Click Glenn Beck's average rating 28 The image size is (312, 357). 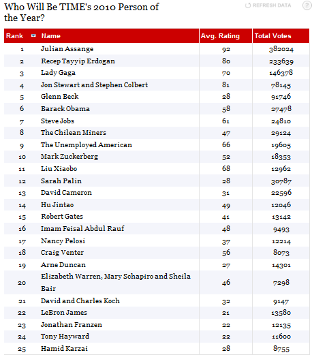pyautogui.click(x=226, y=97)
